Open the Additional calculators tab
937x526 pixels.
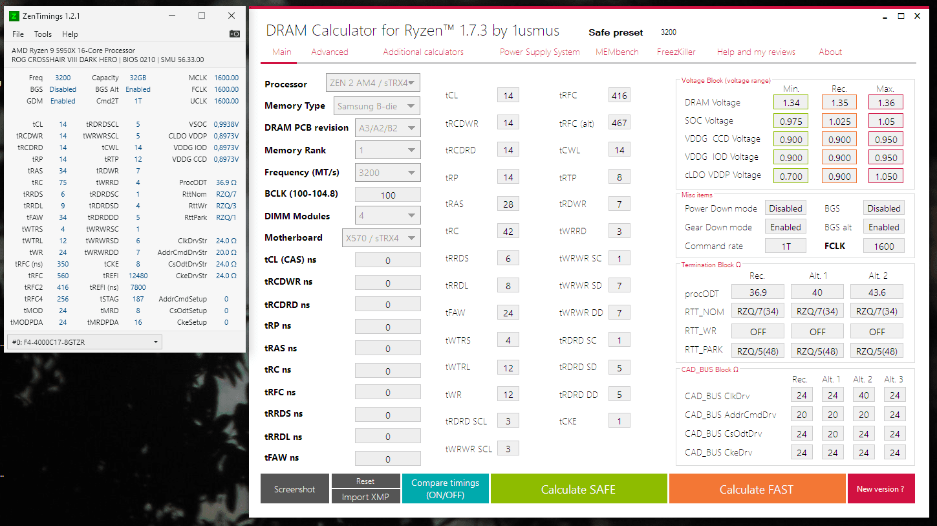(423, 52)
